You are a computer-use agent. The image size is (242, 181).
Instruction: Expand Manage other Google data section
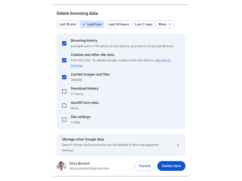[x=121, y=145]
